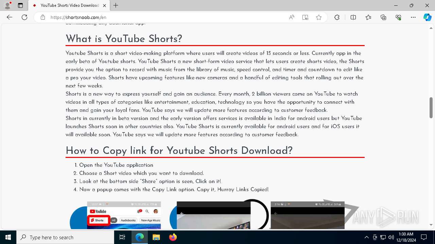The width and height of the screenshot is (435, 244).
Task: Close the YouTube Shorts Video Download tab
Action: pyautogui.click(x=104, y=5)
